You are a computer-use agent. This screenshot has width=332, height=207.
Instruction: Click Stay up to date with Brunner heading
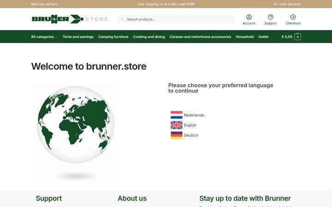tap(245, 198)
